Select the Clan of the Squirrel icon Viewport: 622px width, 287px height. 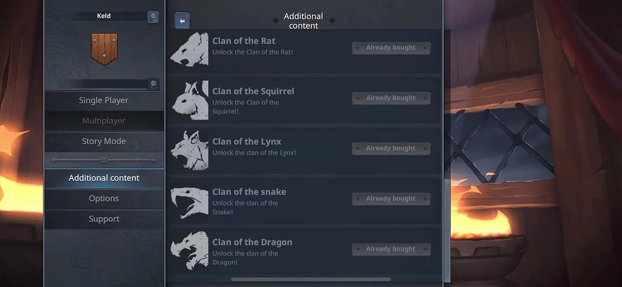pyautogui.click(x=190, y=100)
